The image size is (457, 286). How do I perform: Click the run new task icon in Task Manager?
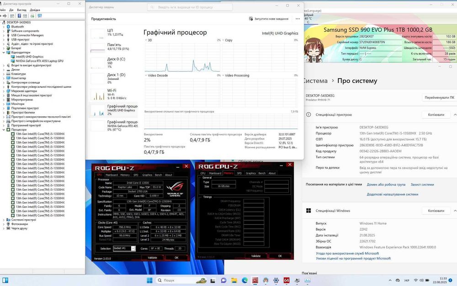[250, 19]
